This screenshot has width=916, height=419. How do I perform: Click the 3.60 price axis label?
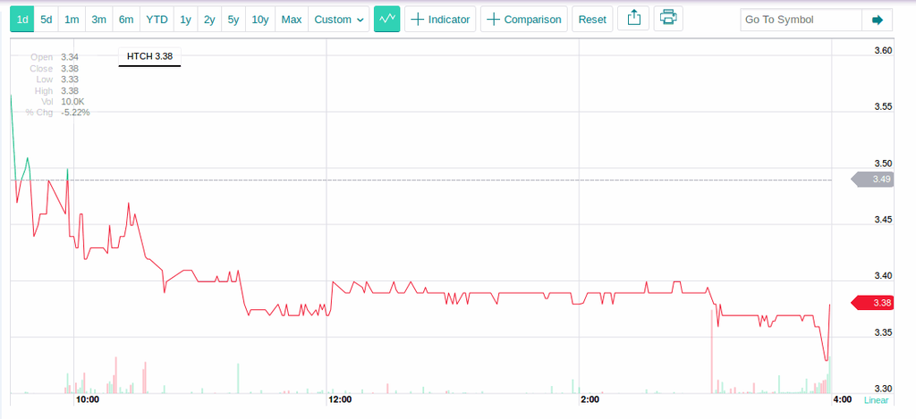click(883, 51)
